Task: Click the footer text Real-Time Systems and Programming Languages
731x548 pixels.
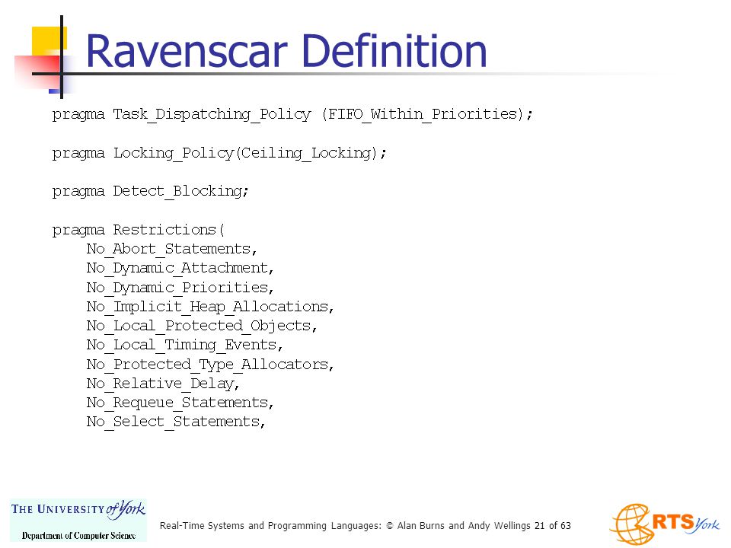Action: [x=270, y=526]
